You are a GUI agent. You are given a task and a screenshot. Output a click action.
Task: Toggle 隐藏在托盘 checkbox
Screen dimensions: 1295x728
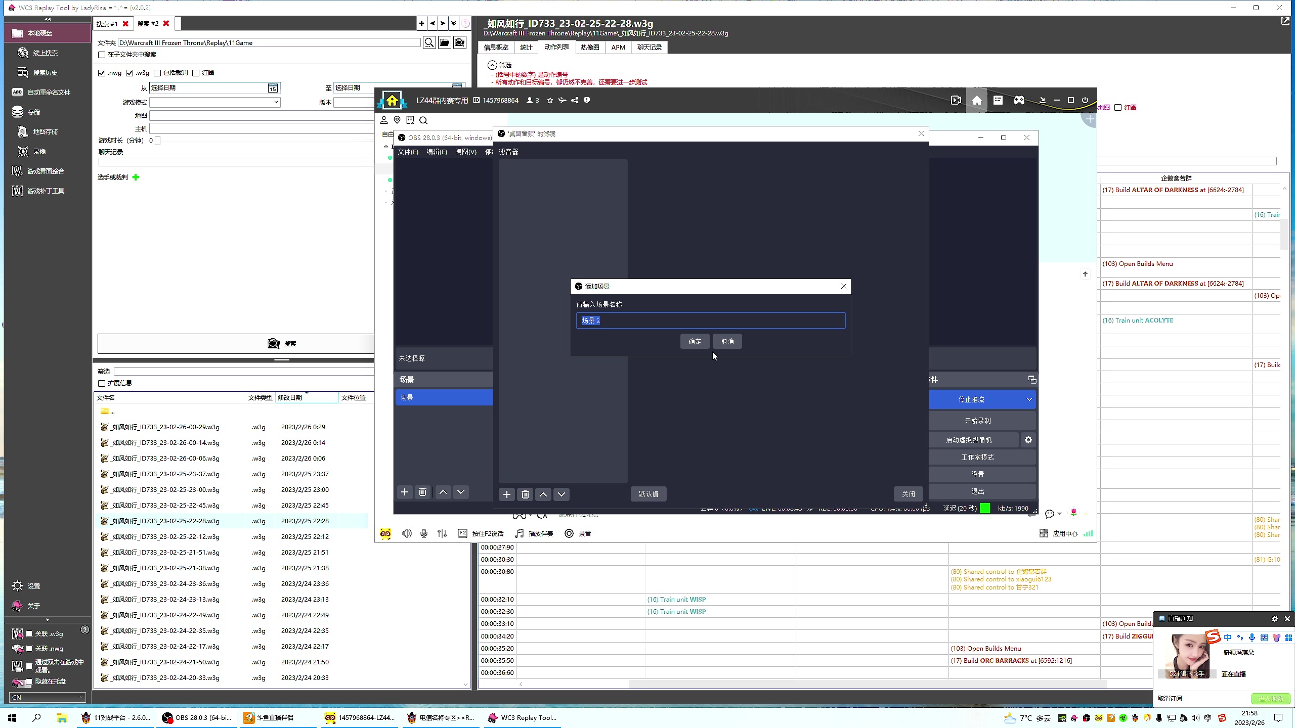coord(29,681)
